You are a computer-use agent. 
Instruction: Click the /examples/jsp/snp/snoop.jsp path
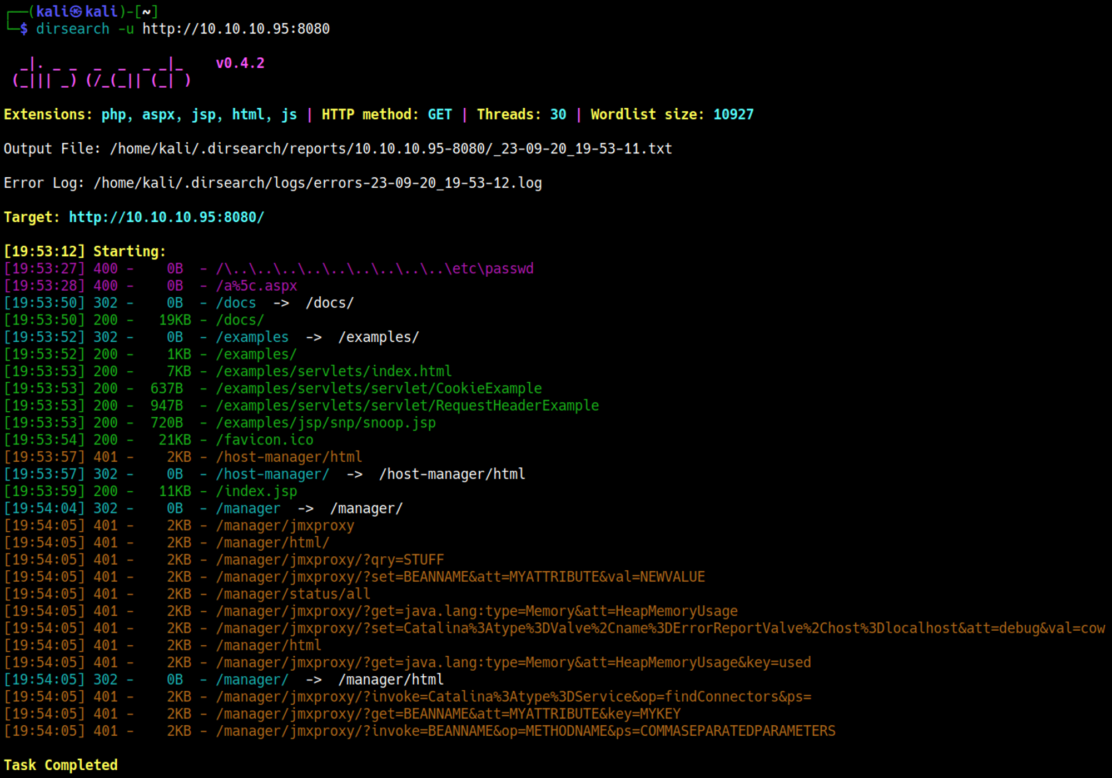click(326, 423)
